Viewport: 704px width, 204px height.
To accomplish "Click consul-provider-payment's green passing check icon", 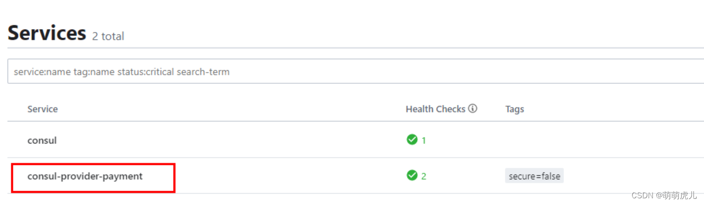I will pos(412,175).
